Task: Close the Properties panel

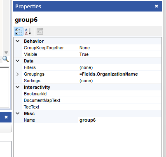Action: 157,6
